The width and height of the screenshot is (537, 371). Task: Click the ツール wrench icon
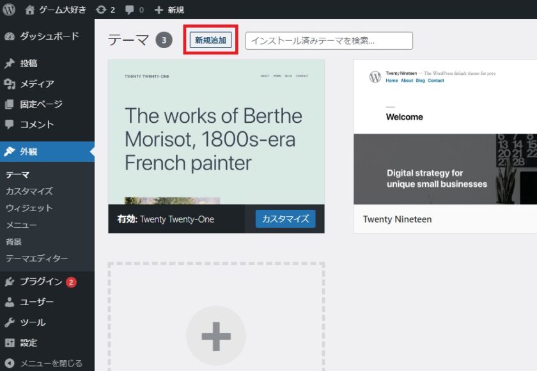coord(10,322)
